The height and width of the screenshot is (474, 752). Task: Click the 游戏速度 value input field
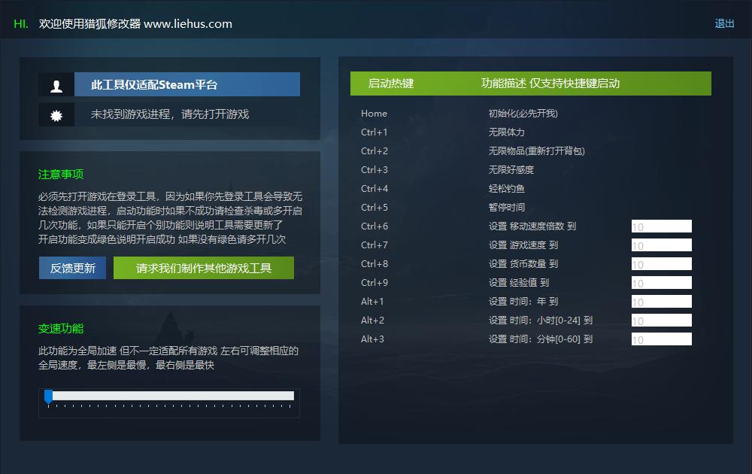[x=661, y=245]
